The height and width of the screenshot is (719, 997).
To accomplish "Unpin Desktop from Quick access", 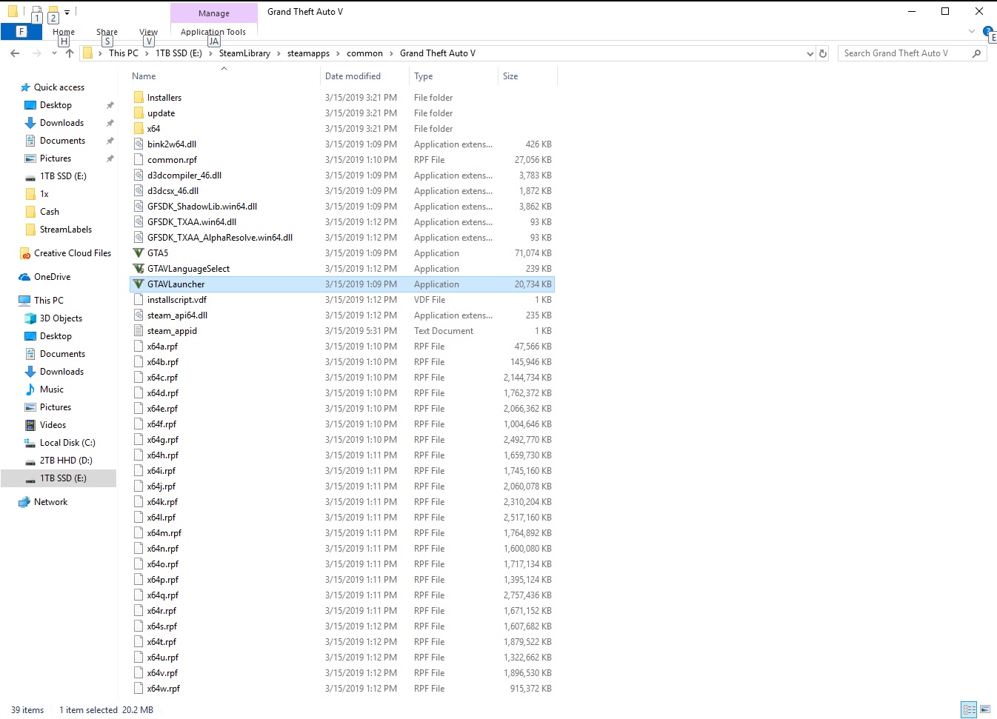I will click(x=110, y=105).
